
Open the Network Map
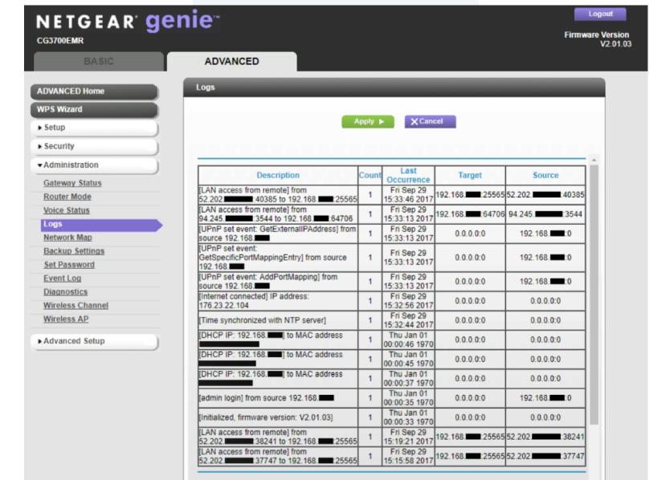[67, 238]
